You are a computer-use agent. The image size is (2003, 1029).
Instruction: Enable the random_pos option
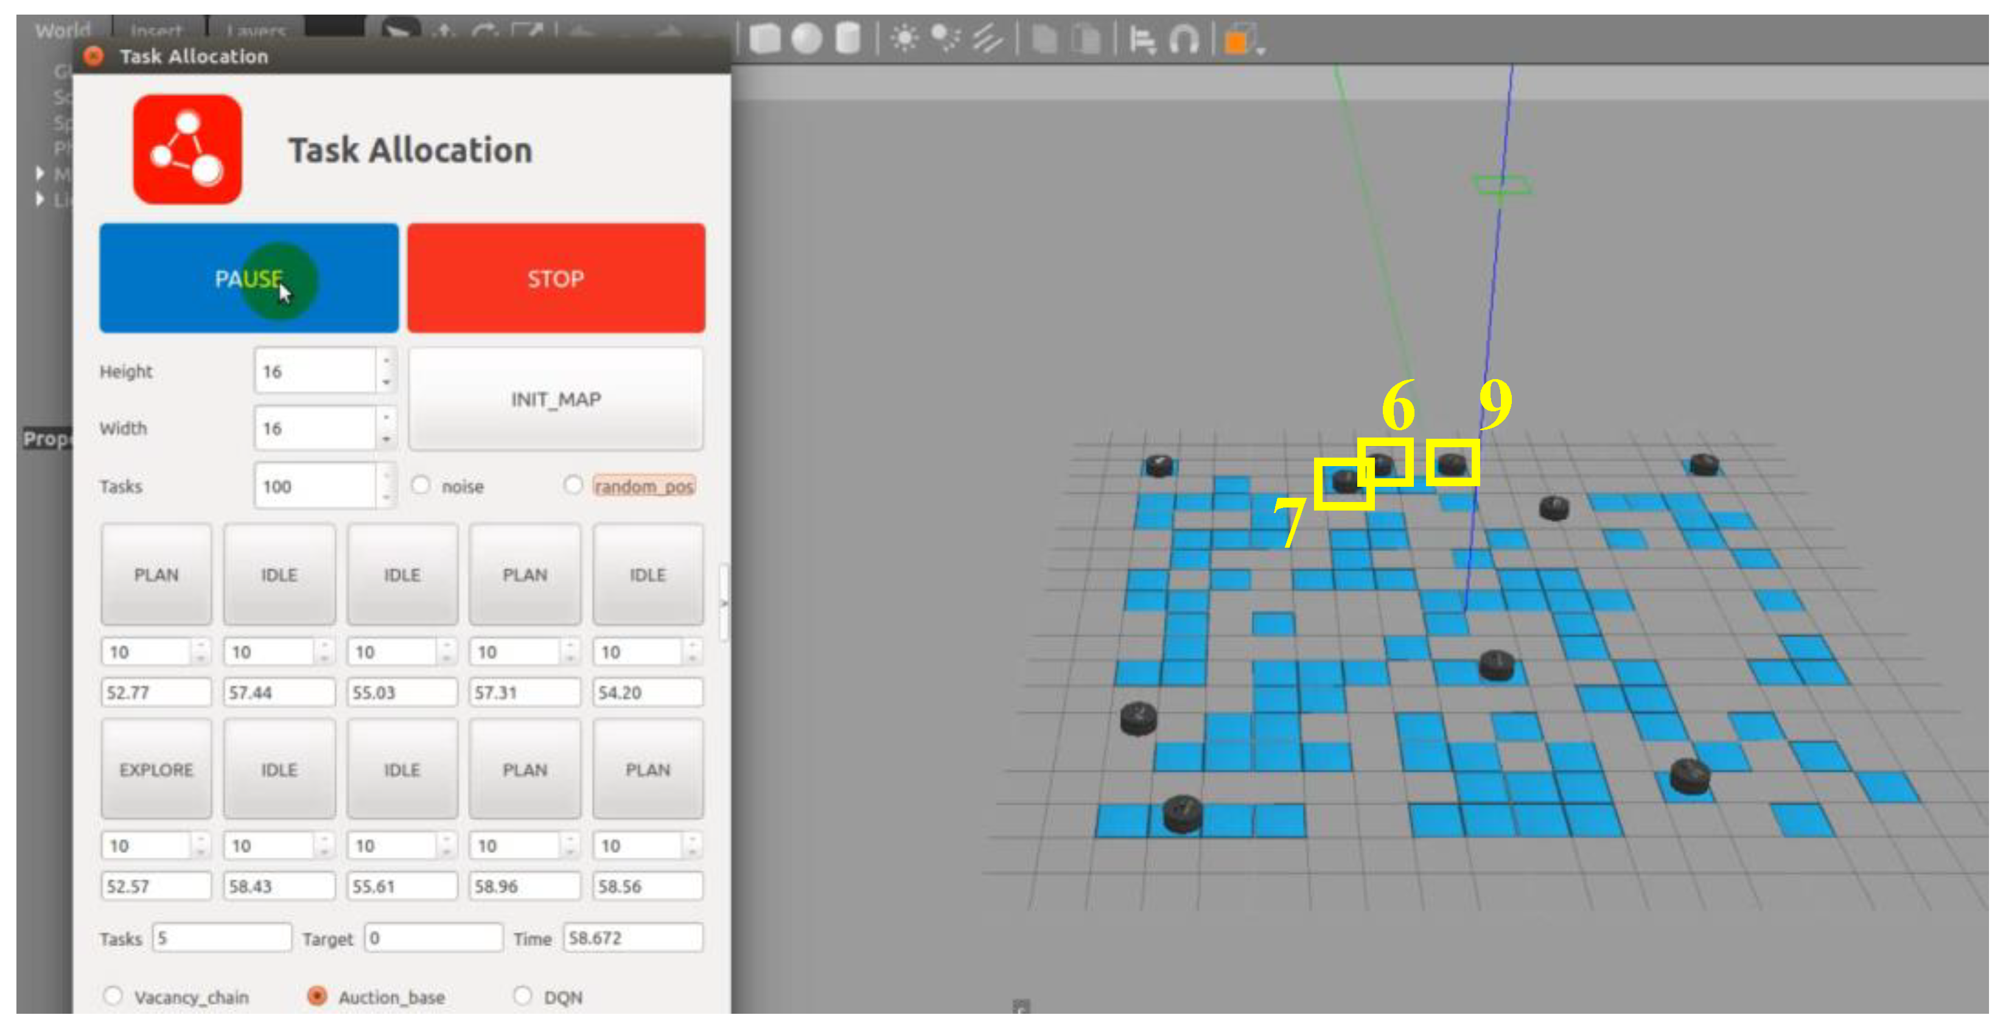[573, 486]
